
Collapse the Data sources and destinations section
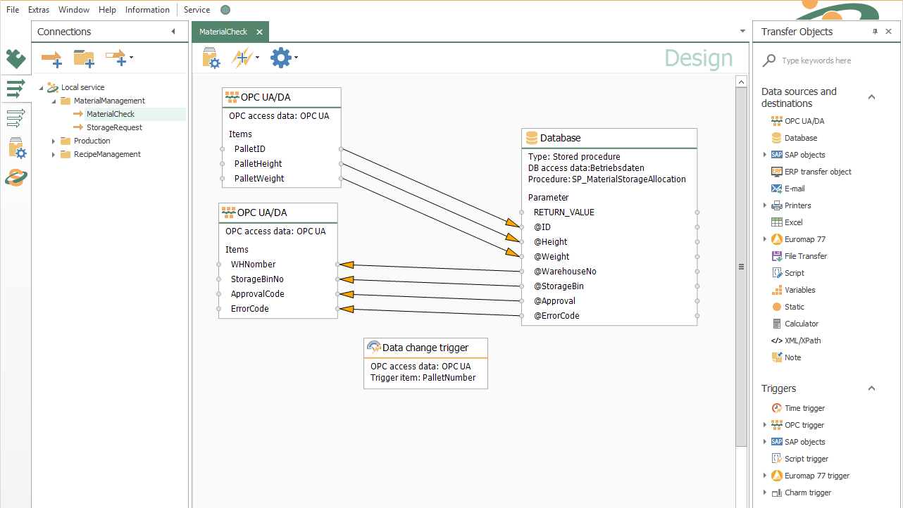(871, 97)
